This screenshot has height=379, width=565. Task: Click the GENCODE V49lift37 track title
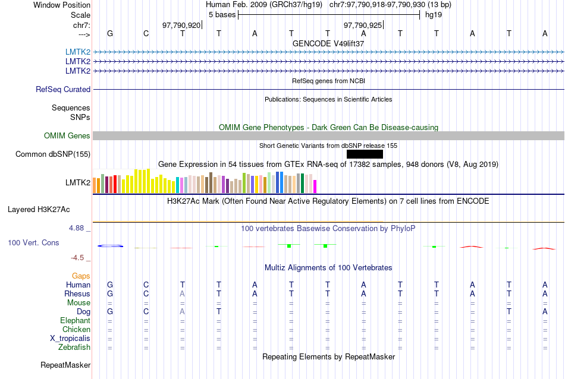point(328,43)
